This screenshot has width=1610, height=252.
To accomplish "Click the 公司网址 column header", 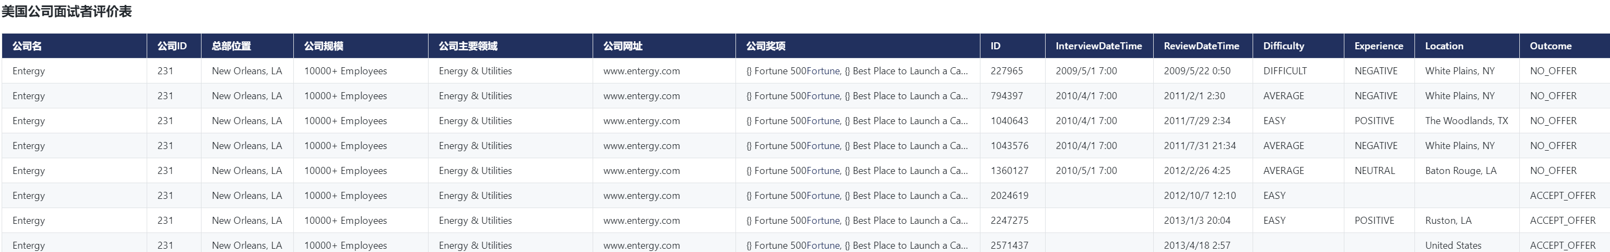I will point(622,46).
